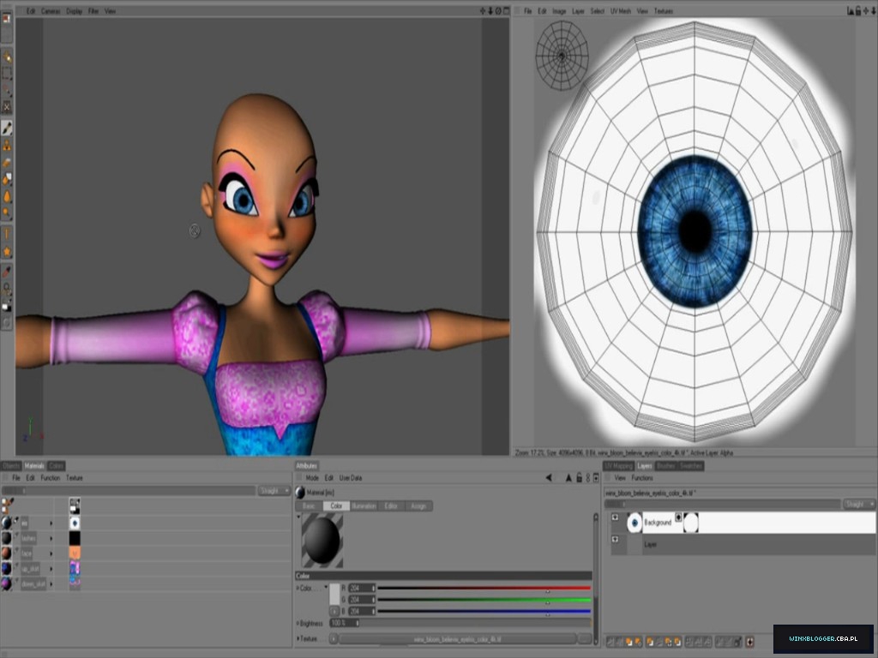Select the Eraser tool
The height and width of the screenshot is (658, 878).
(x=7, y=162)
